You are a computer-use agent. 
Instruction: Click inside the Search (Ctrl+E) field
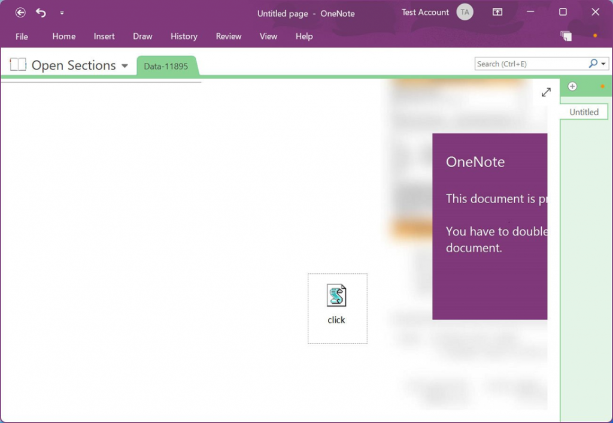point(530,64)
